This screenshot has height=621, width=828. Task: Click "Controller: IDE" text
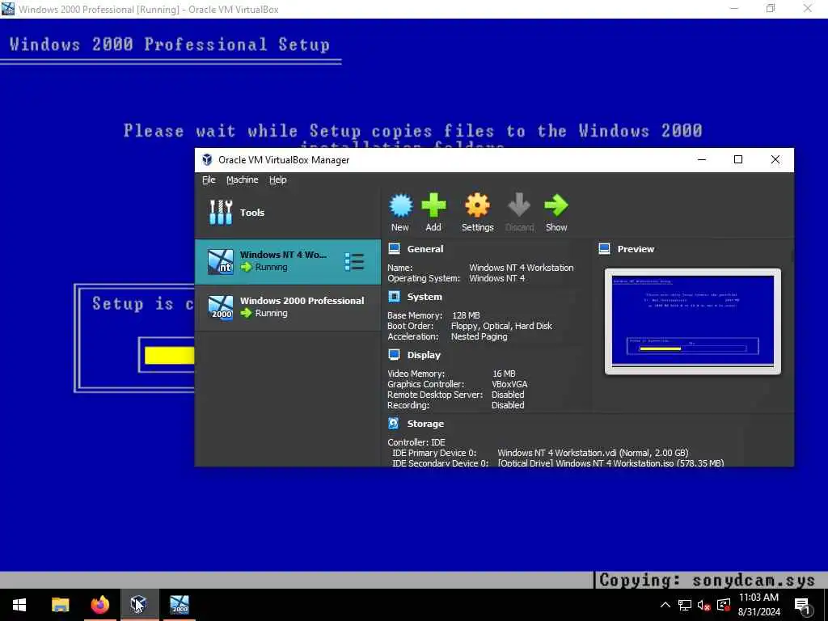point(416,442)
